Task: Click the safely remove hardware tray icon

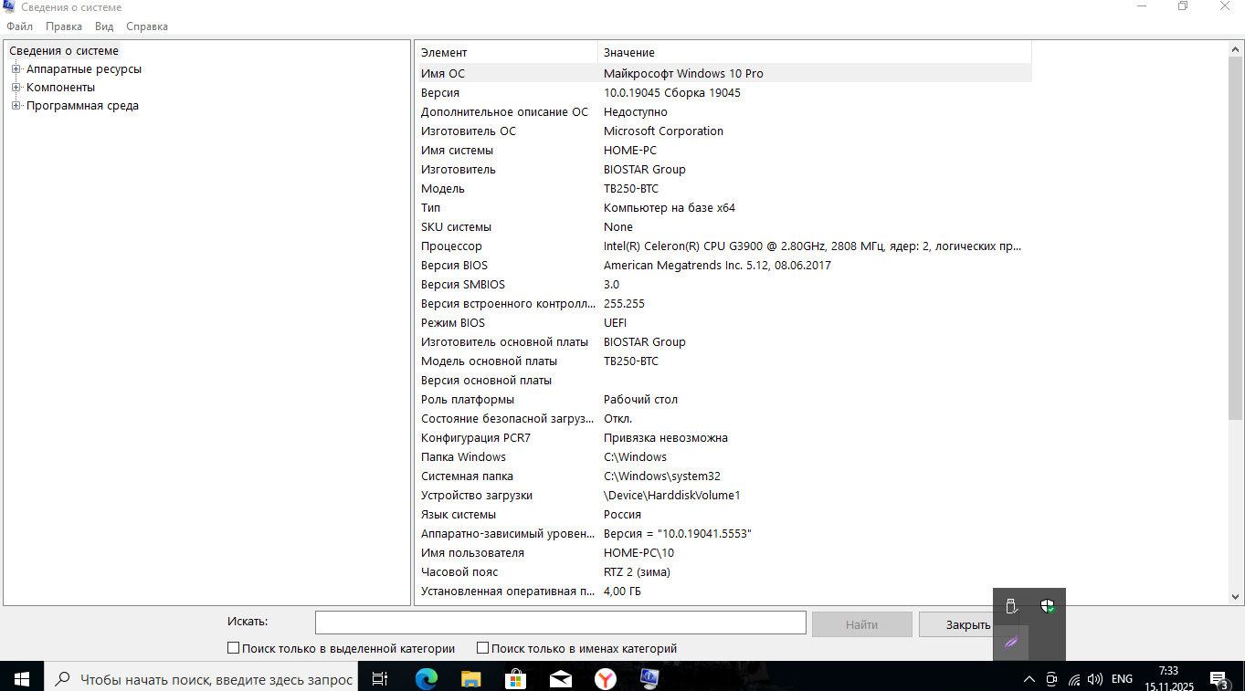Action: tap(1011, 605)
